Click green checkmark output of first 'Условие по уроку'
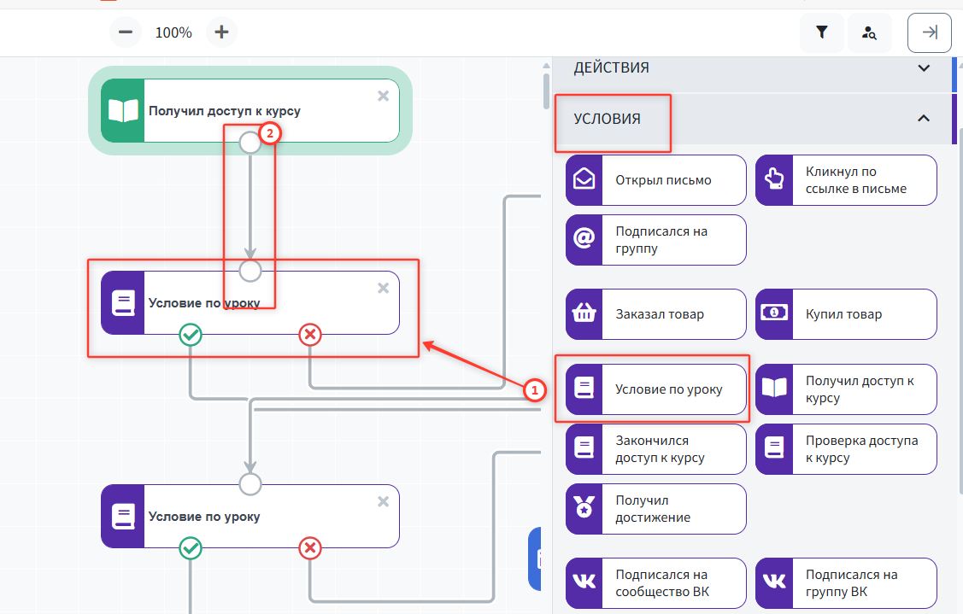The image size is (963, 614). click(x=191, y=335)
